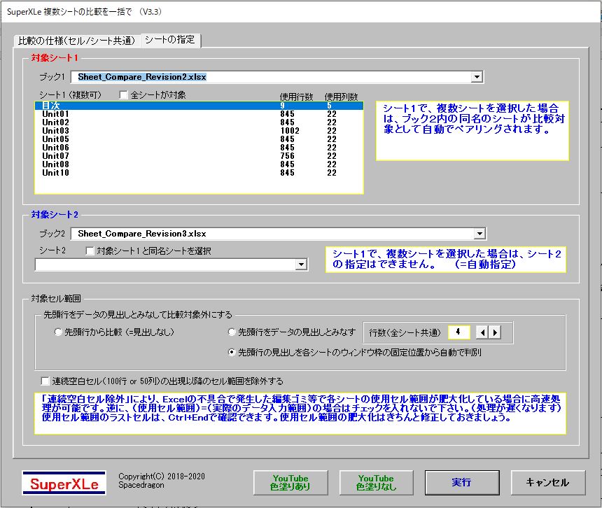Select the Unit05 sheet row
This screenshot has height=508, width=602.
(x=199, y=139)
